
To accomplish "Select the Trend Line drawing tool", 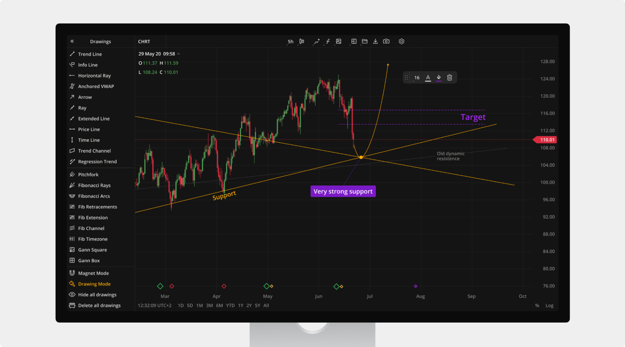I will tap(90, 54).
